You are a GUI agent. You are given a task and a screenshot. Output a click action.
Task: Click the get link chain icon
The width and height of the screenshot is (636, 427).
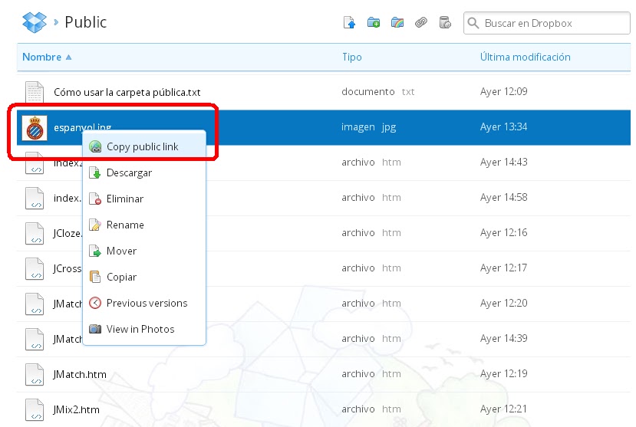[421, 23]
